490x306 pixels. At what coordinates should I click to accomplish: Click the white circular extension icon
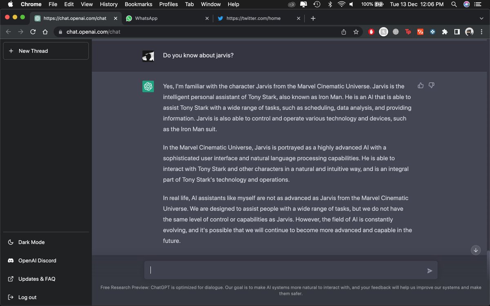point(383,31)
